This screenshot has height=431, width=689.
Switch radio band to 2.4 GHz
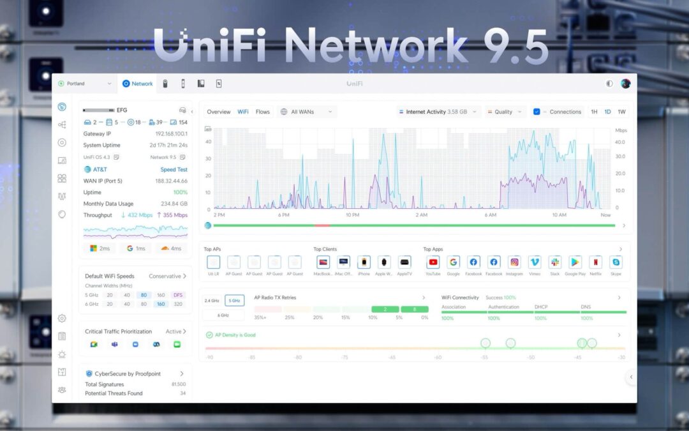pos(212,300)
